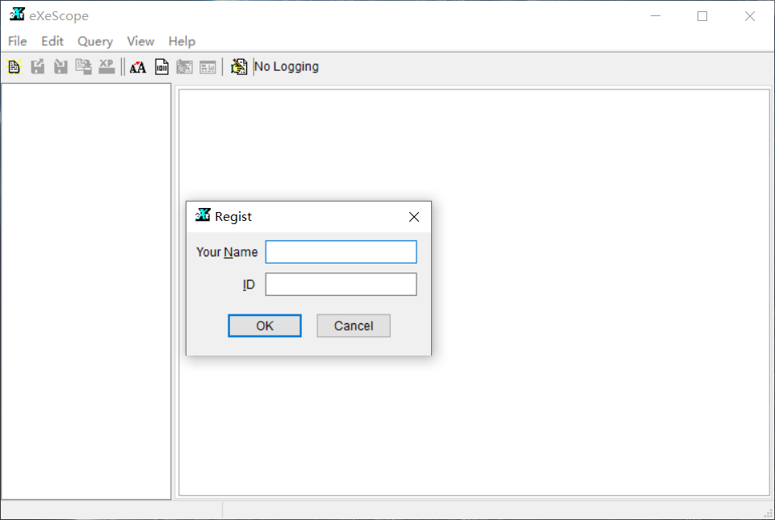Close the Regist dialog with X
The height and width of the screenshot is (520, 775).
pos(414,217)
